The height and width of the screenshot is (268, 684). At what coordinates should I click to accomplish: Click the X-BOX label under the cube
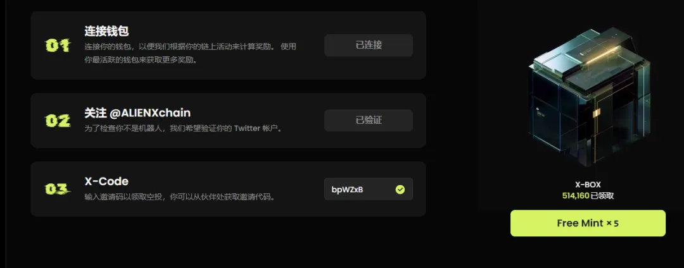pos(588,185)
